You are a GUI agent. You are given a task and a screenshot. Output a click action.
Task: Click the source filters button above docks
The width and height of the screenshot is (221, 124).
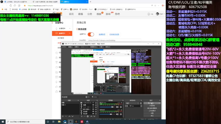[94, 97]
